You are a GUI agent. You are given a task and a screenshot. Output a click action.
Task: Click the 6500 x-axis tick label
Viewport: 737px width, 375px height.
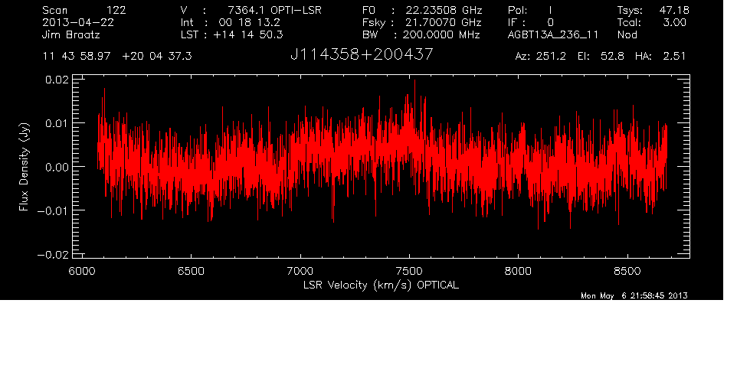pyautogui.click(x=192, y=271)
